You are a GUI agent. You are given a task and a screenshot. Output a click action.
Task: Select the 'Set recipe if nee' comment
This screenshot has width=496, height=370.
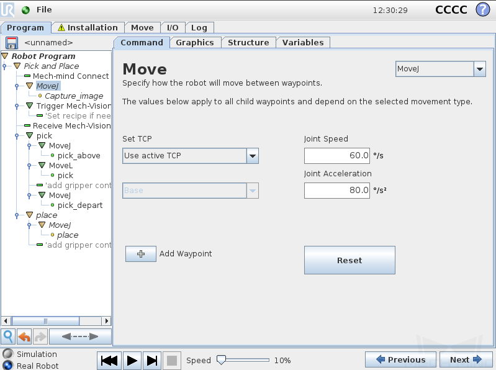(x=78, y=115)
